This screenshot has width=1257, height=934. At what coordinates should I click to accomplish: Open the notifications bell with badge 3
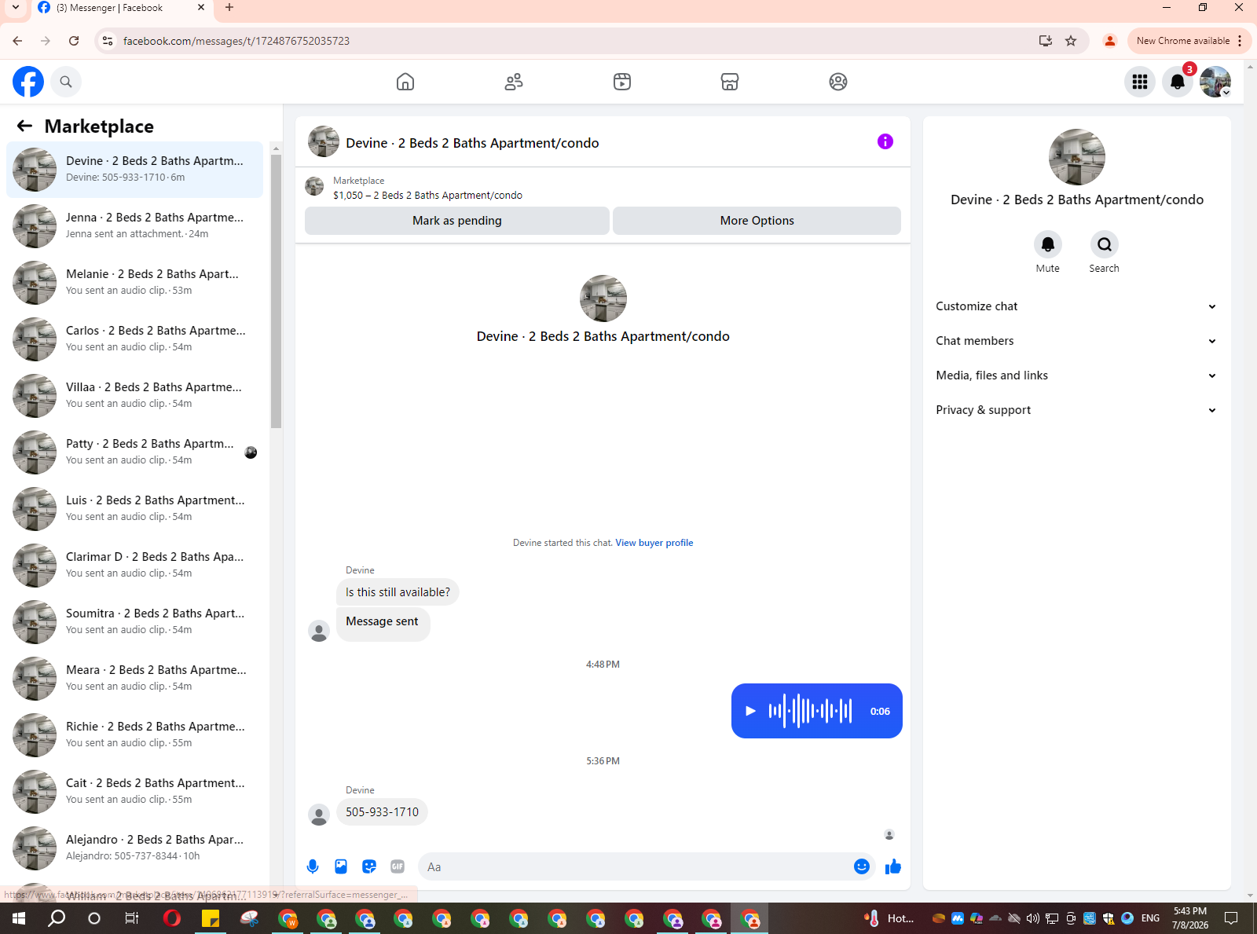coord(1178,82)
